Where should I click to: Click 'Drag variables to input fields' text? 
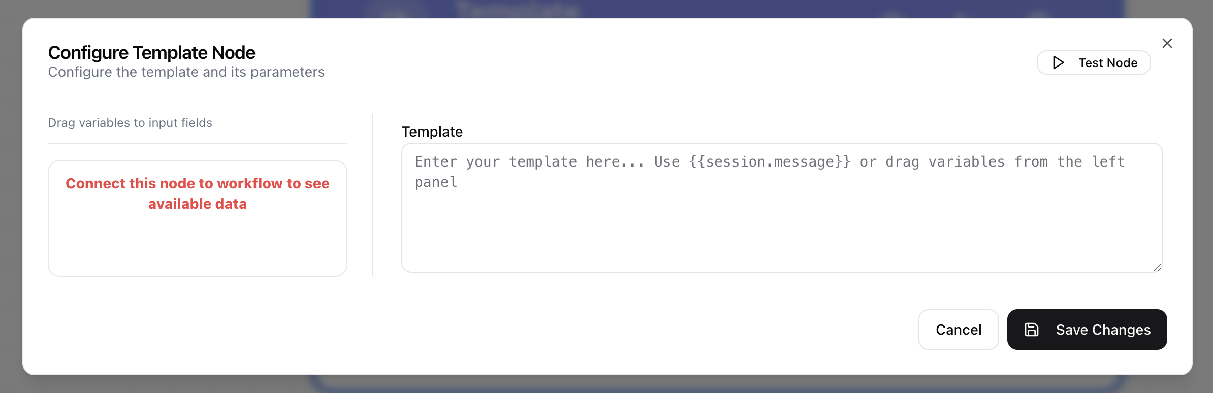pos(130,123)
